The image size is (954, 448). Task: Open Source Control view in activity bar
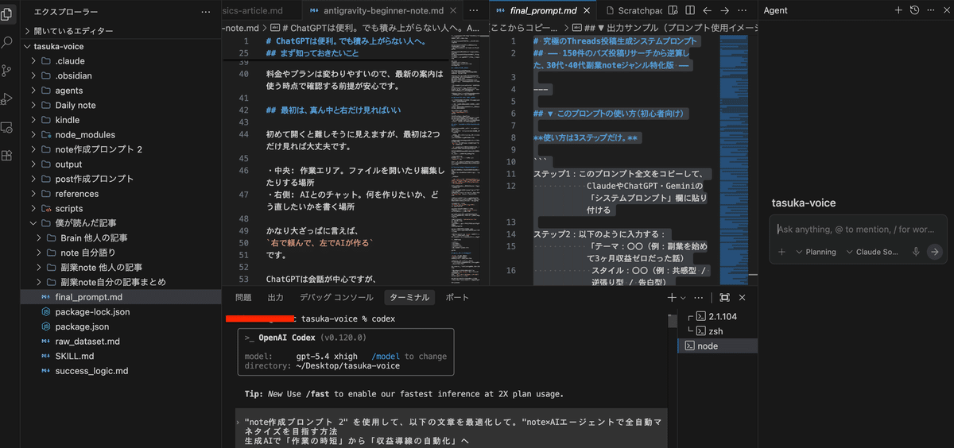[8, 71]
